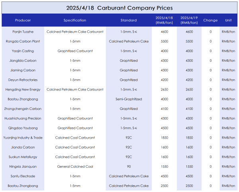Image resolution: width=239 pixels, height=192 pixels.
Task: Click 'Graphitized' standard in the Deyun Refractories row
Action: pyautogui.click(x=129, y=80)
